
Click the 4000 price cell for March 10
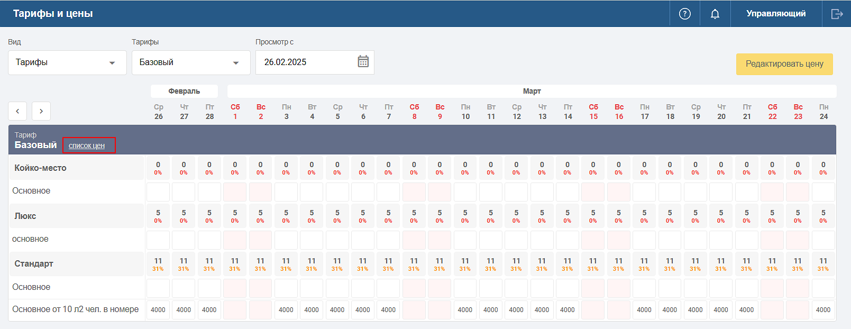(x=465, y=310)
